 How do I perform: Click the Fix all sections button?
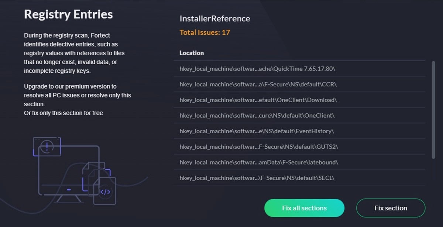[x=304, y=208]
